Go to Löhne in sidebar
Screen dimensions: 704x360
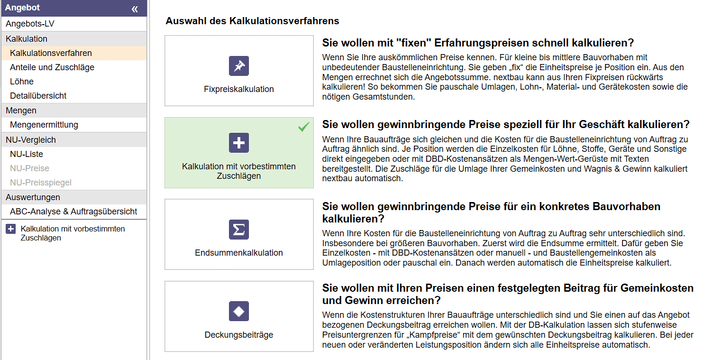click(x=22, y=82)
